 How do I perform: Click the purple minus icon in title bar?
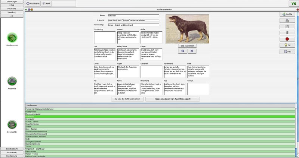29,10
